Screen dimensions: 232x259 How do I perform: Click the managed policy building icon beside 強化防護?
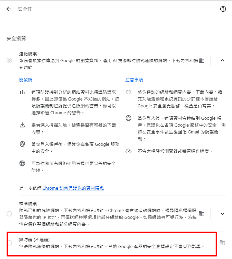201,60
